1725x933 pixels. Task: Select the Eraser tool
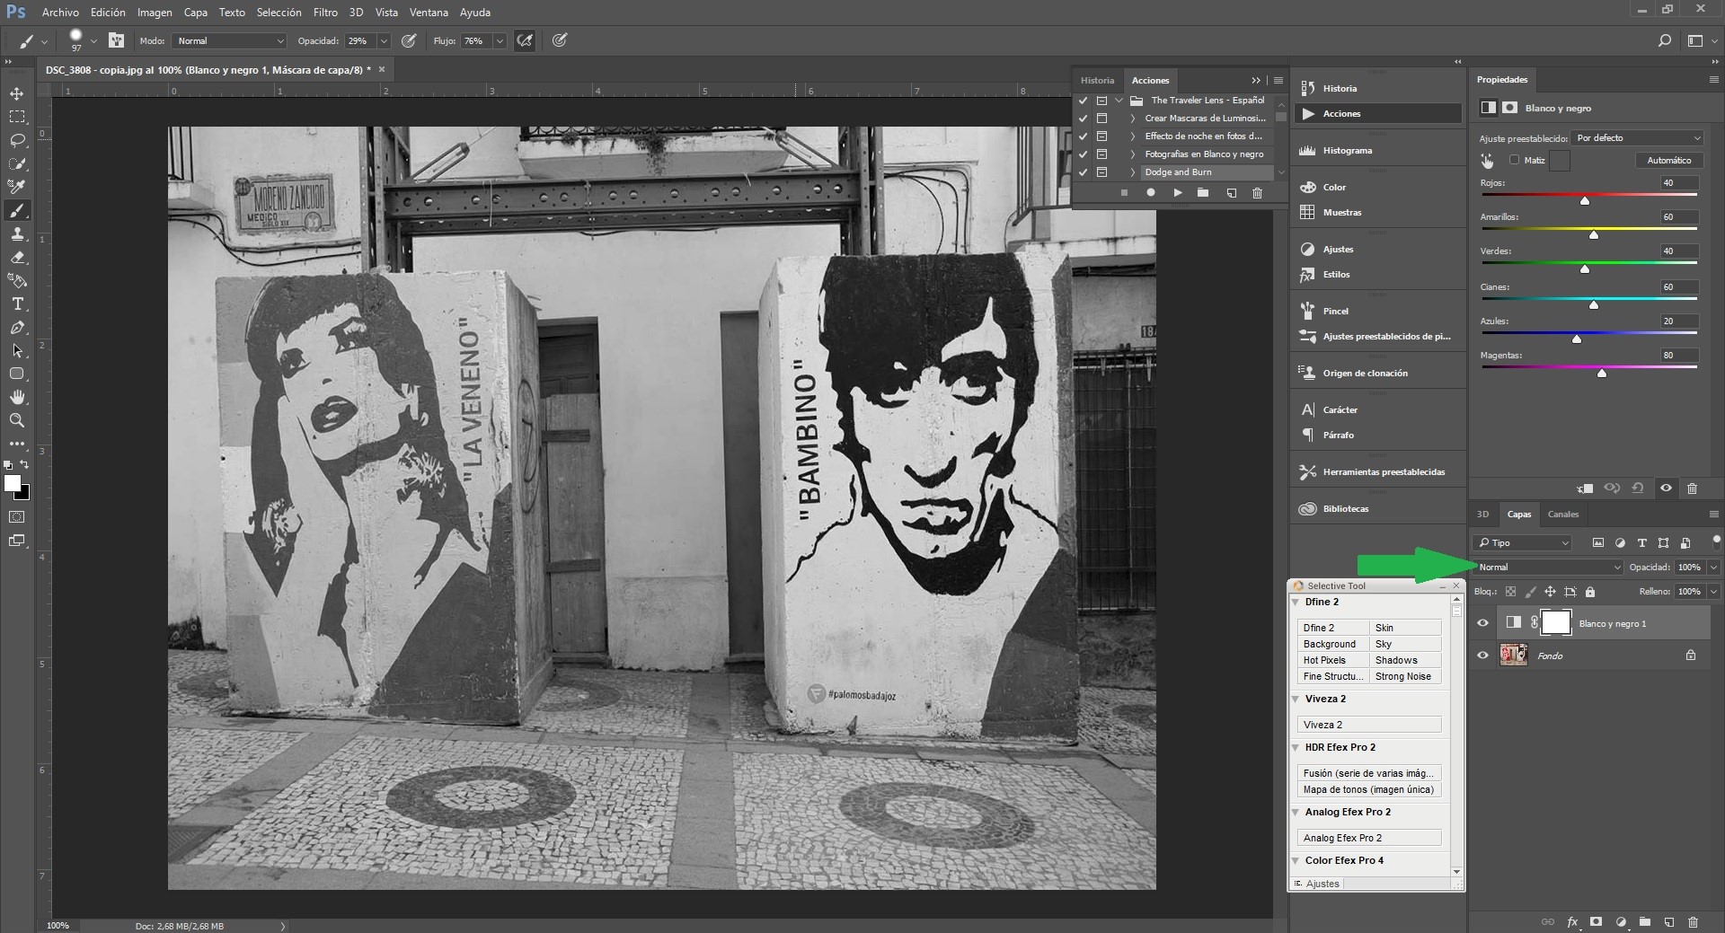coord(17,257)
